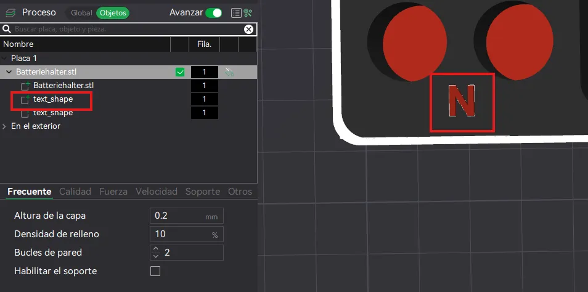Collapse the Placa 1 tree node
588x292 pixels.
pos(4,59)
